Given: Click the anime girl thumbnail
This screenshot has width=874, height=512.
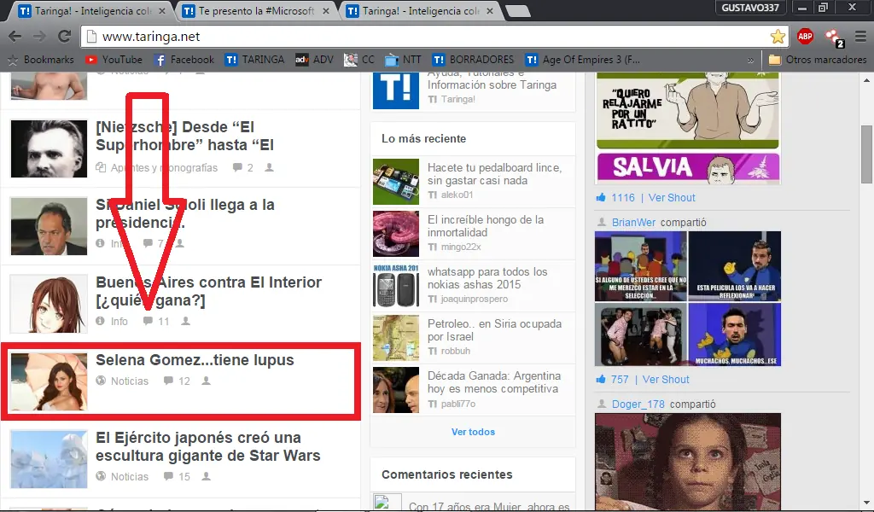Looking at the screenshot, I should [49, 304].
